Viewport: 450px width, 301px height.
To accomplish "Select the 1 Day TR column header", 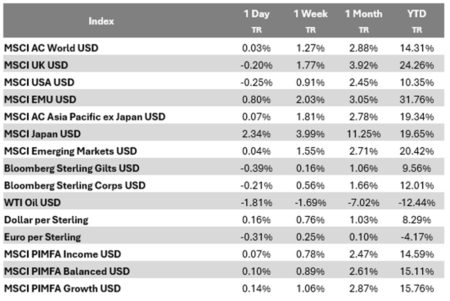I will click(257, 21).
